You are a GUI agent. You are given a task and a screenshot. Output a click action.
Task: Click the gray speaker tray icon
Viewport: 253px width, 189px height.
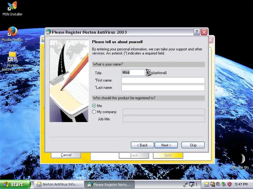pos(218,184)
